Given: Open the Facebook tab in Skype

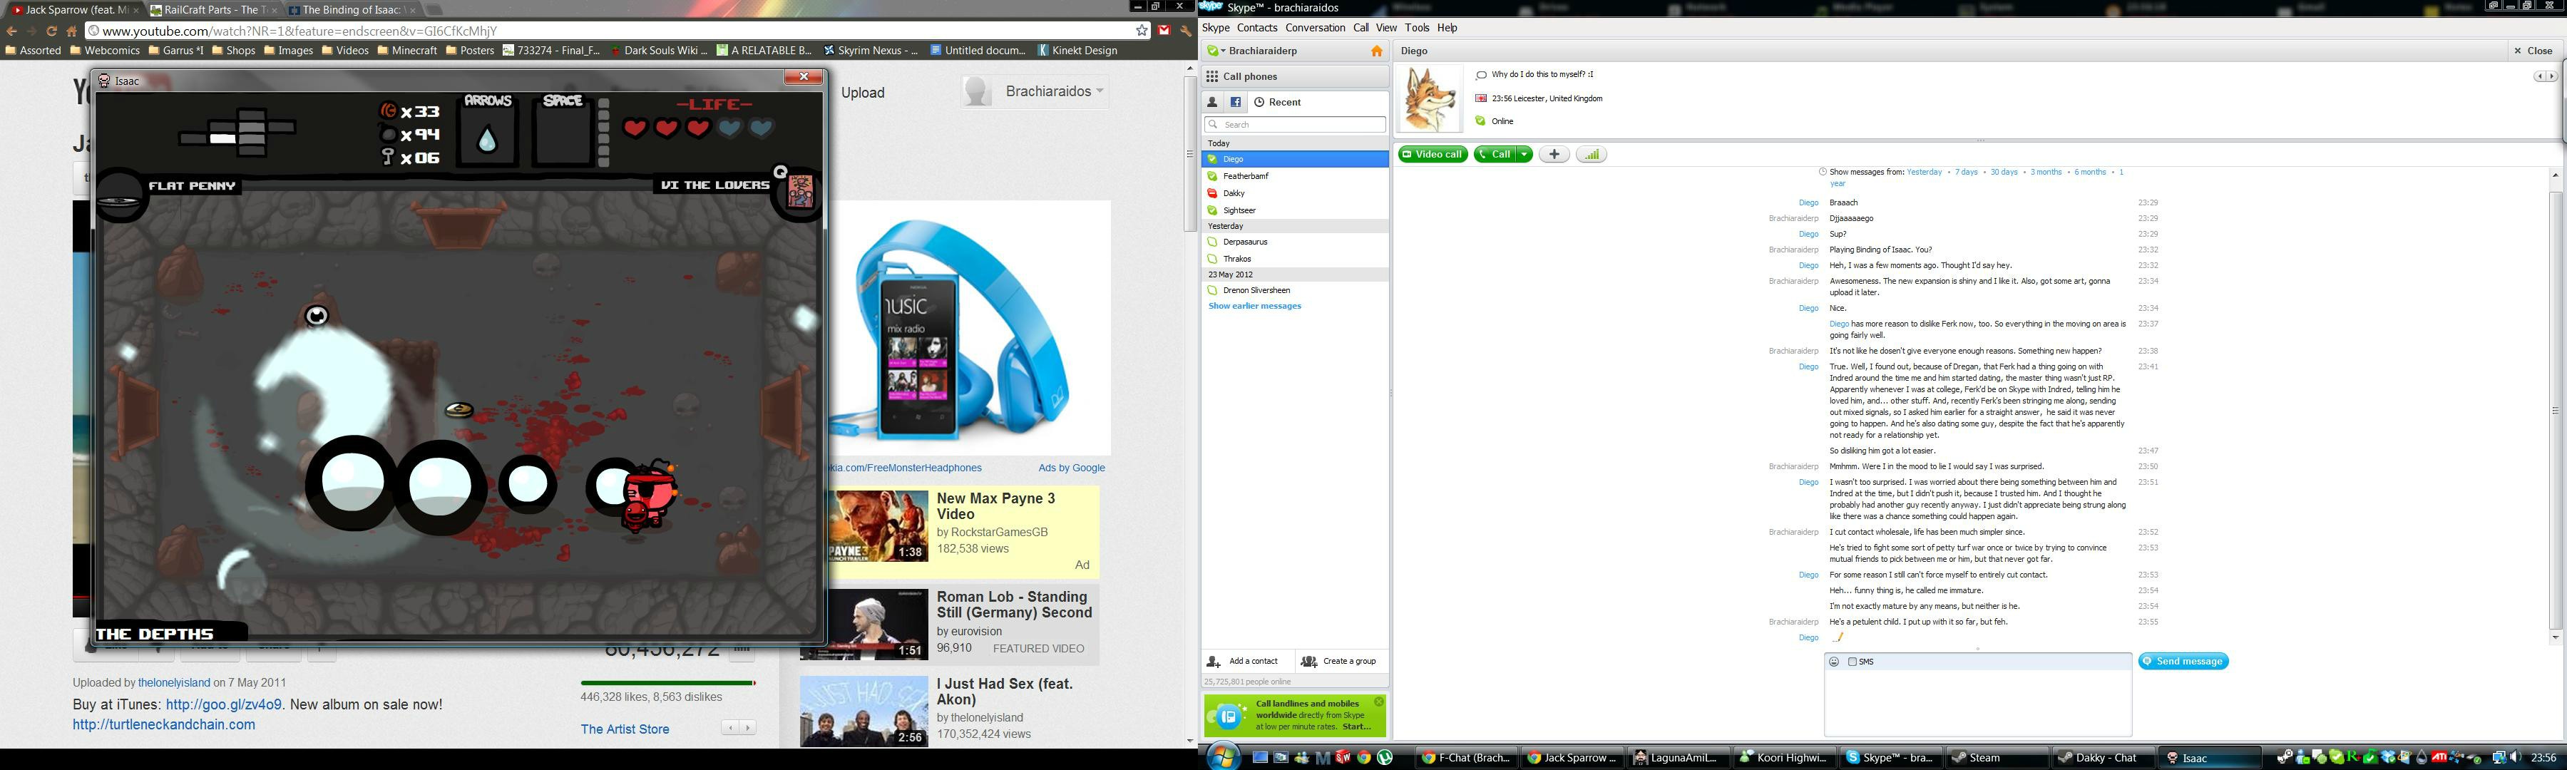Looking at the screenshot, I should pos(1236,102).
